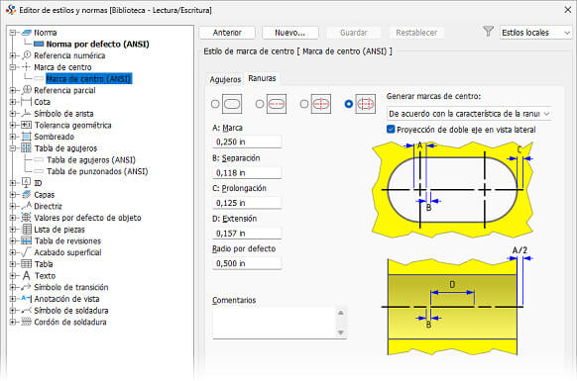Click the Comentarios scrollbar up arrow
Screen dimensions: 577x381
pyautogui.click(x=341, y=313)
